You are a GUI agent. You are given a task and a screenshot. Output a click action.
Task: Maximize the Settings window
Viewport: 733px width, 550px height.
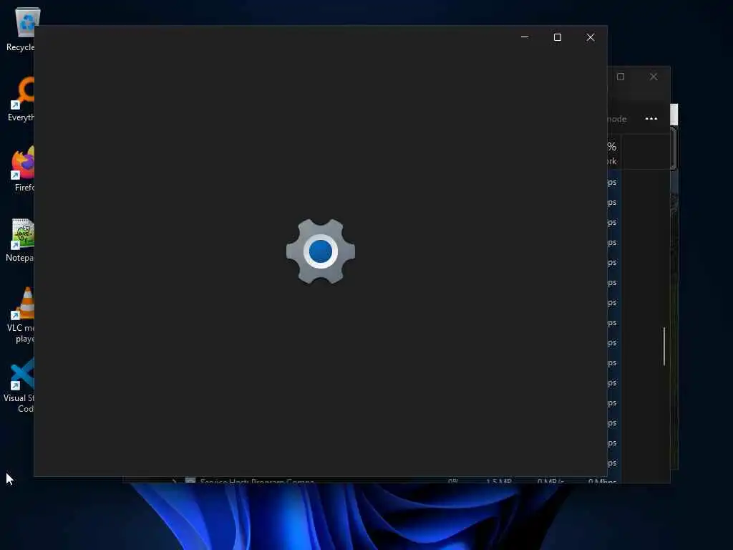pos(557,37)
